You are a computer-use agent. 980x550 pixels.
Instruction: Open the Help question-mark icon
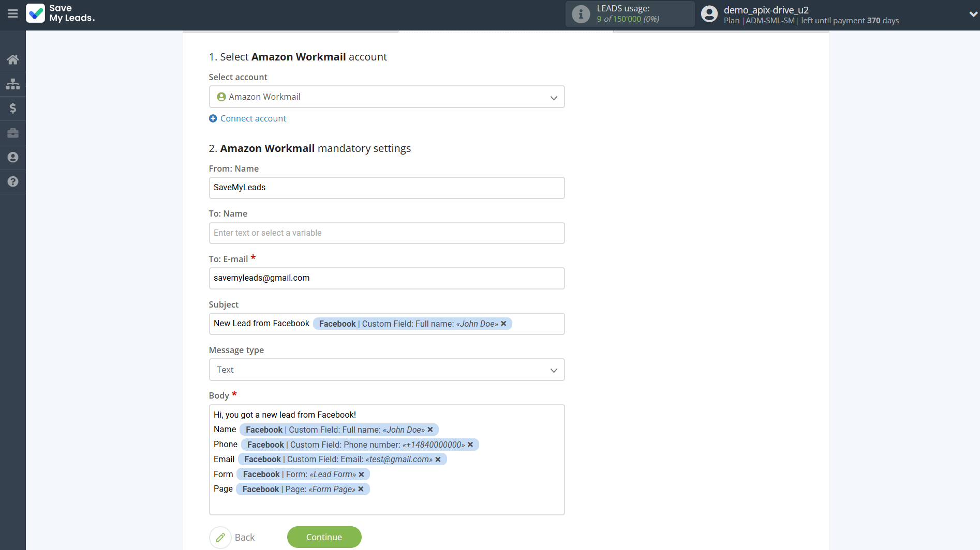point(12,182)
